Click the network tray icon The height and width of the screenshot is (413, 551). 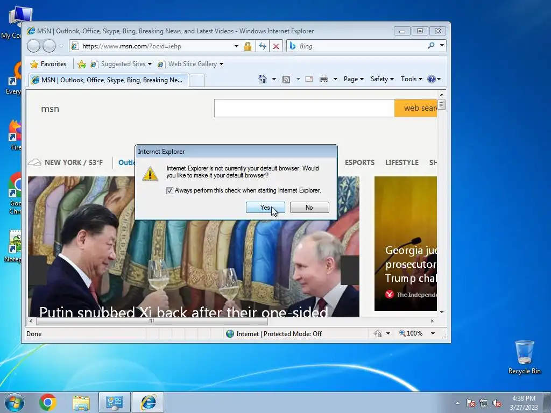(484, 403)
